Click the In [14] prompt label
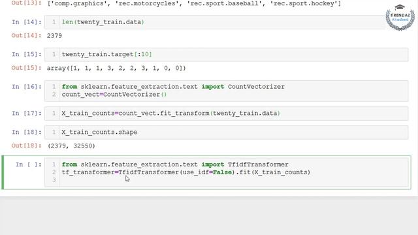 point(27,22)
